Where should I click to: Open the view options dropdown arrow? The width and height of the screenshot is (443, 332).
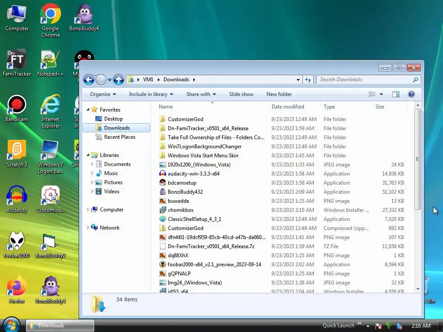coord(381,94)
